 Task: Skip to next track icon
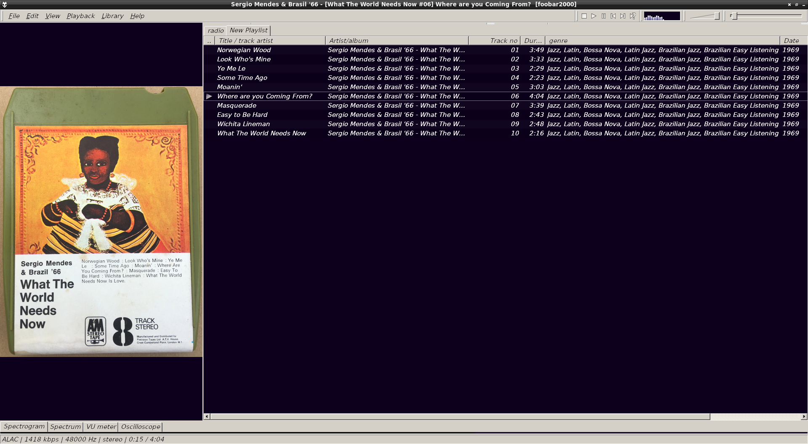click(623, 16)
